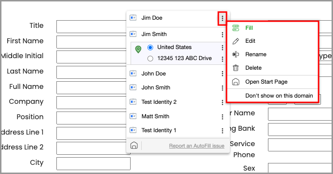Click the First Name input field
The image size is (333, 174).
tap(92, 42)
